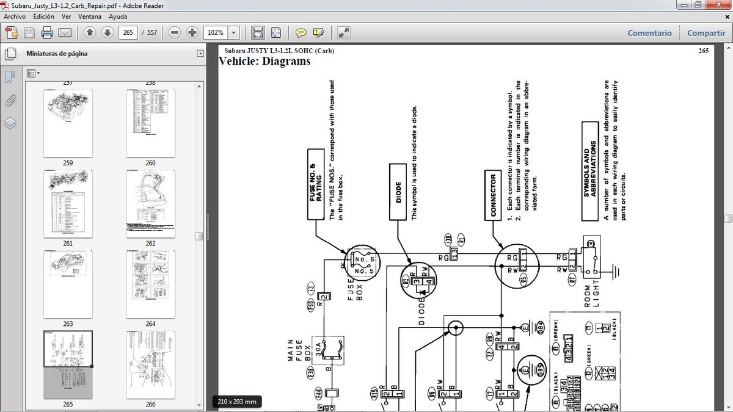
Task: Click the document vertical scrollbar handle
Action: click(728, 219)
